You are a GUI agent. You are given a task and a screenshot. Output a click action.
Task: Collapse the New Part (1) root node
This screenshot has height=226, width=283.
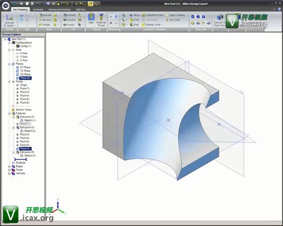pos(5,39)
